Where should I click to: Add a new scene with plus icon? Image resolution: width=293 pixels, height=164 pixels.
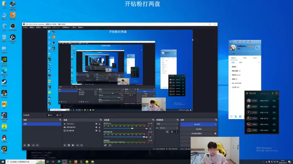25,145
